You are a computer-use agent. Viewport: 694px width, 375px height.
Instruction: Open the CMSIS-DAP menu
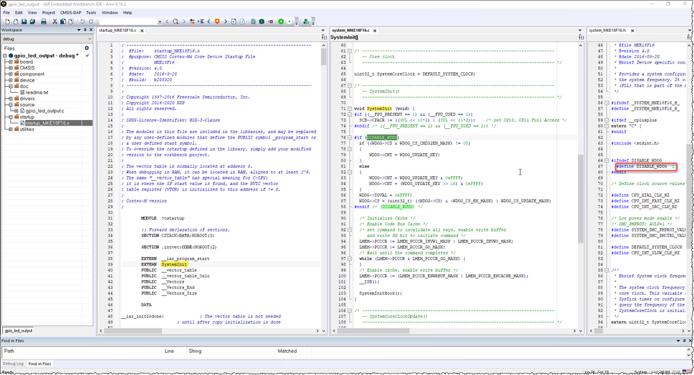(71, 12)
